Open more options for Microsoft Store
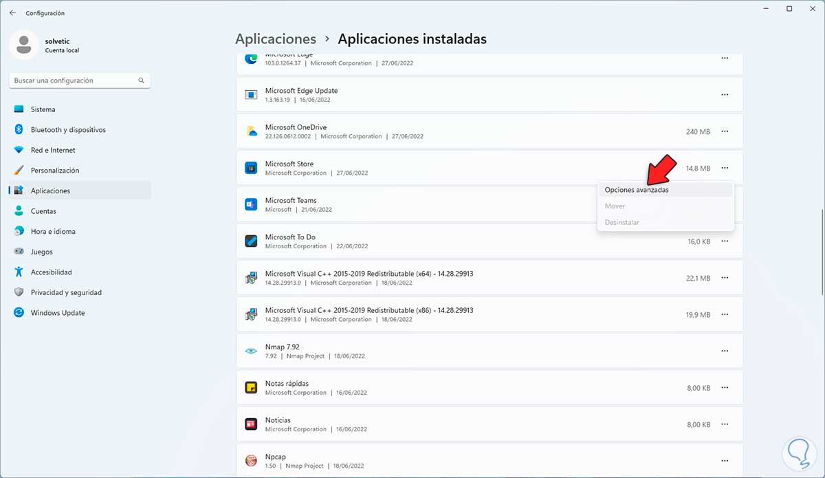The height and width of the screenshot is (478, 825). tap(725, 168)
